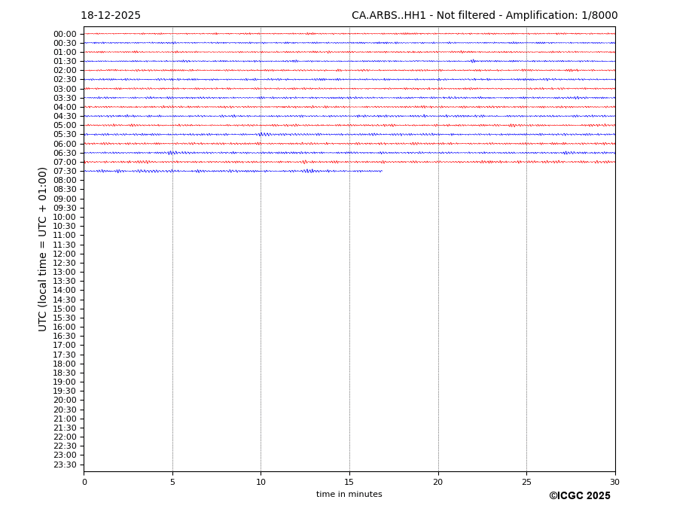Image resolution: width=698 pixels, height=524 pixels.
Task: Click the 'time in minutes' axis label
Action: pyautogui.click(x=349, y=495)
